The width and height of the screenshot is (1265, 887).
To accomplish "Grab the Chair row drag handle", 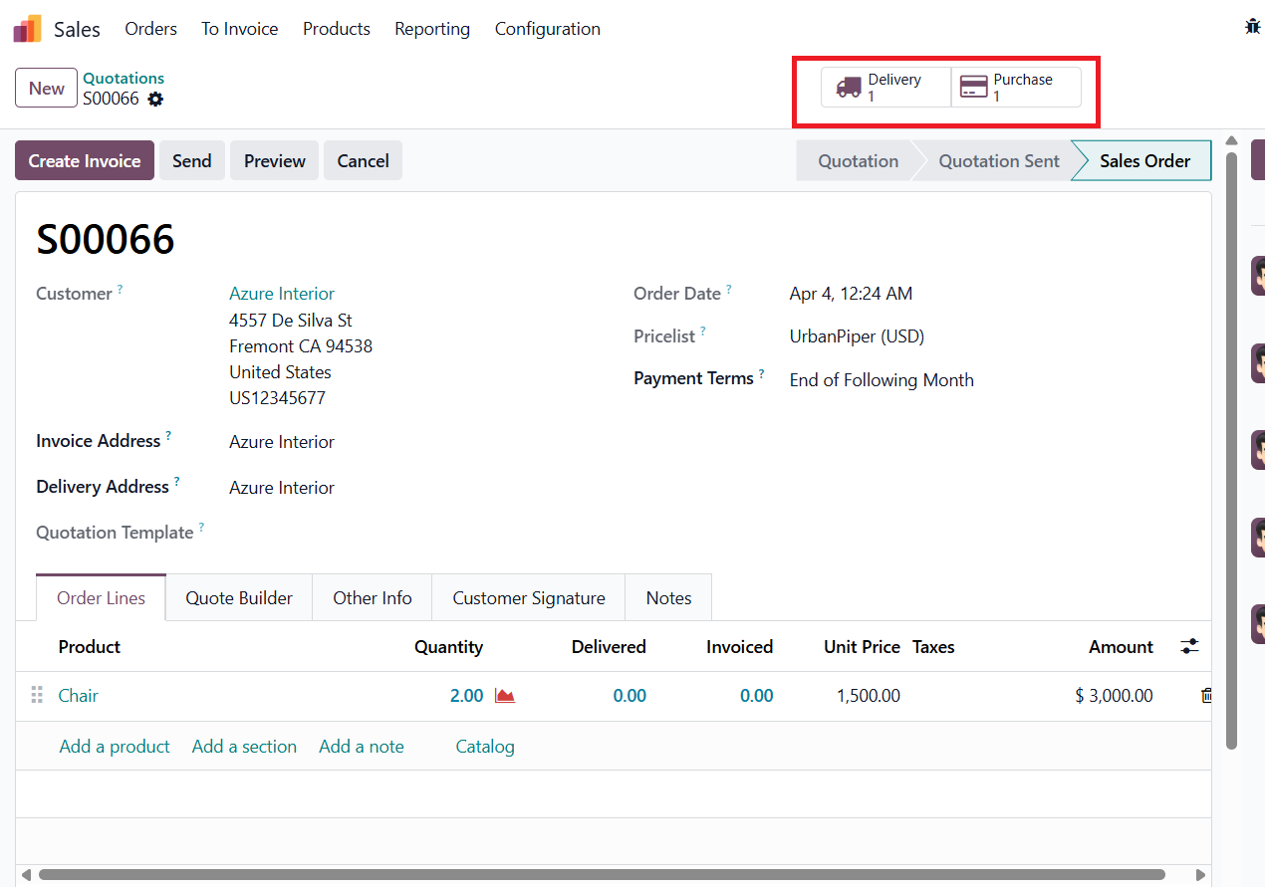I will tap(37, 696).
